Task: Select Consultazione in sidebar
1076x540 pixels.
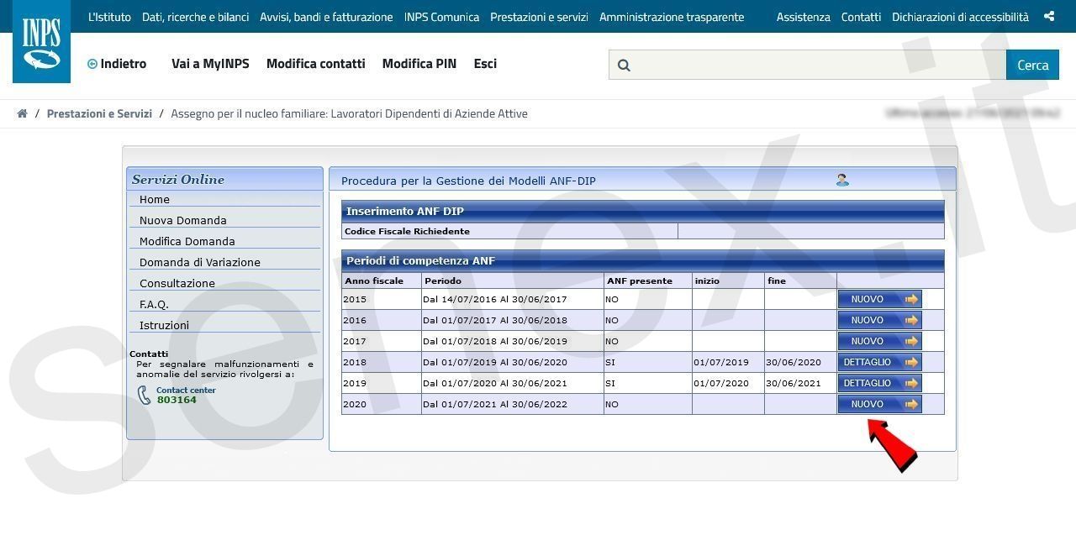Action: 177,283
